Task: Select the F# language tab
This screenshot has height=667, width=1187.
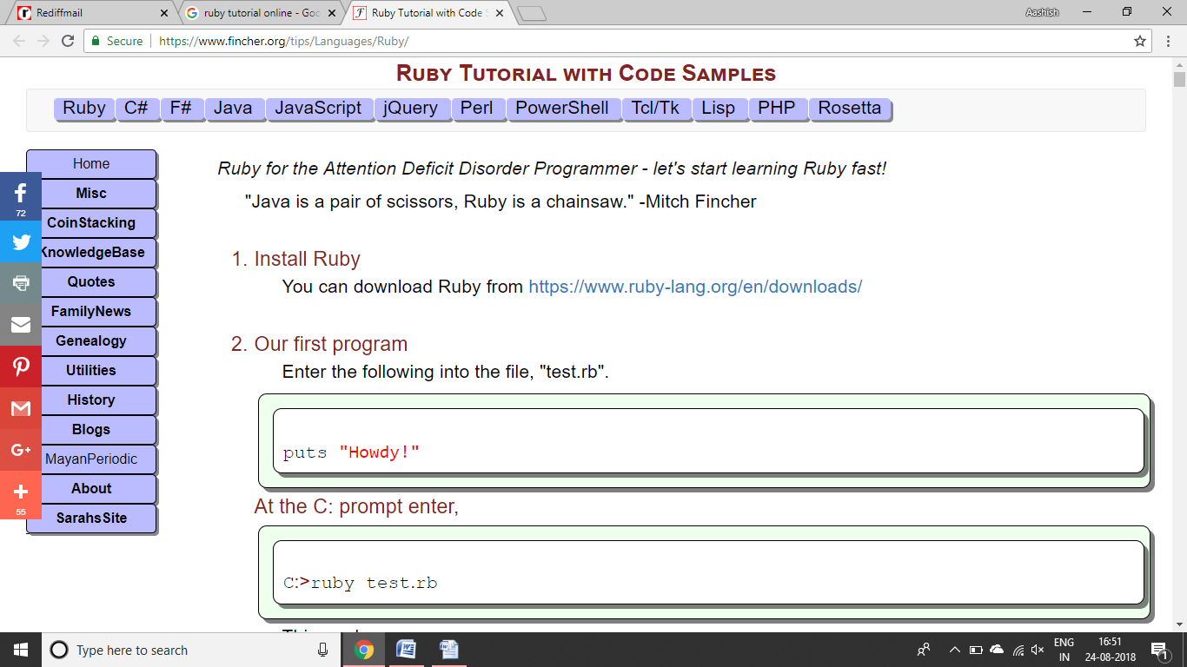Action: (182, 109)
